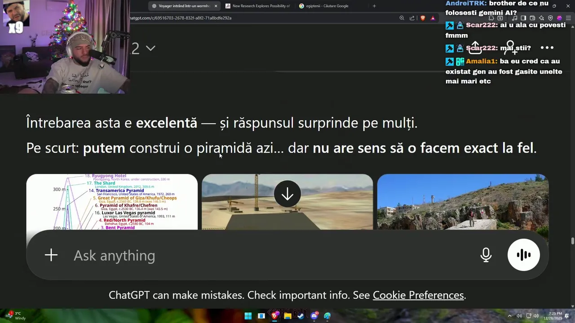
Task: Start dictation with the microphone icon
Action: 486,255
